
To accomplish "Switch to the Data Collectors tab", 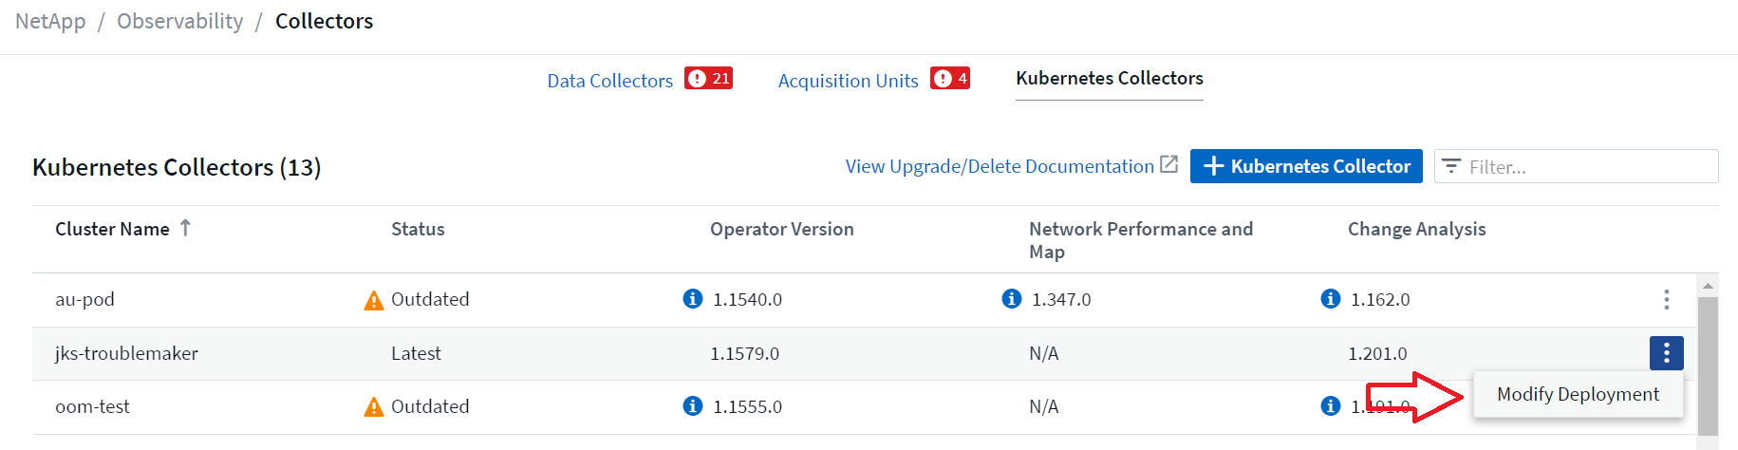I will pyautogui.click(x=609, y=81).
